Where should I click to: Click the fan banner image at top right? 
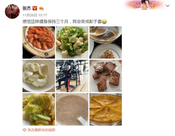point(144,5)
